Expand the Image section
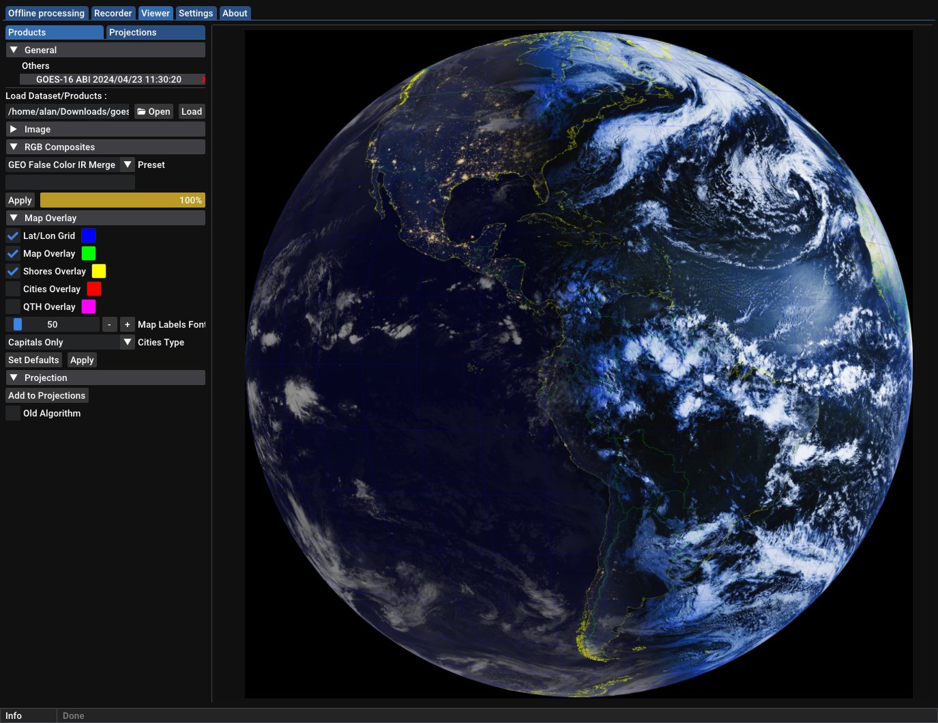The width and height of the screenshot is (938, 723). click(x=106, y=129)
